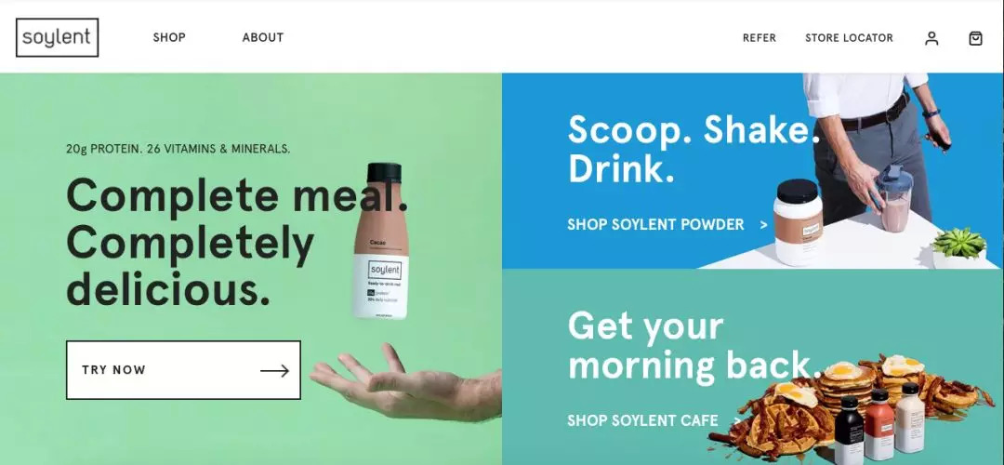Screen dimensions: 1004x465
Task: Click the Scoop. Shake. Drink. headline
Action: point(694,149)
